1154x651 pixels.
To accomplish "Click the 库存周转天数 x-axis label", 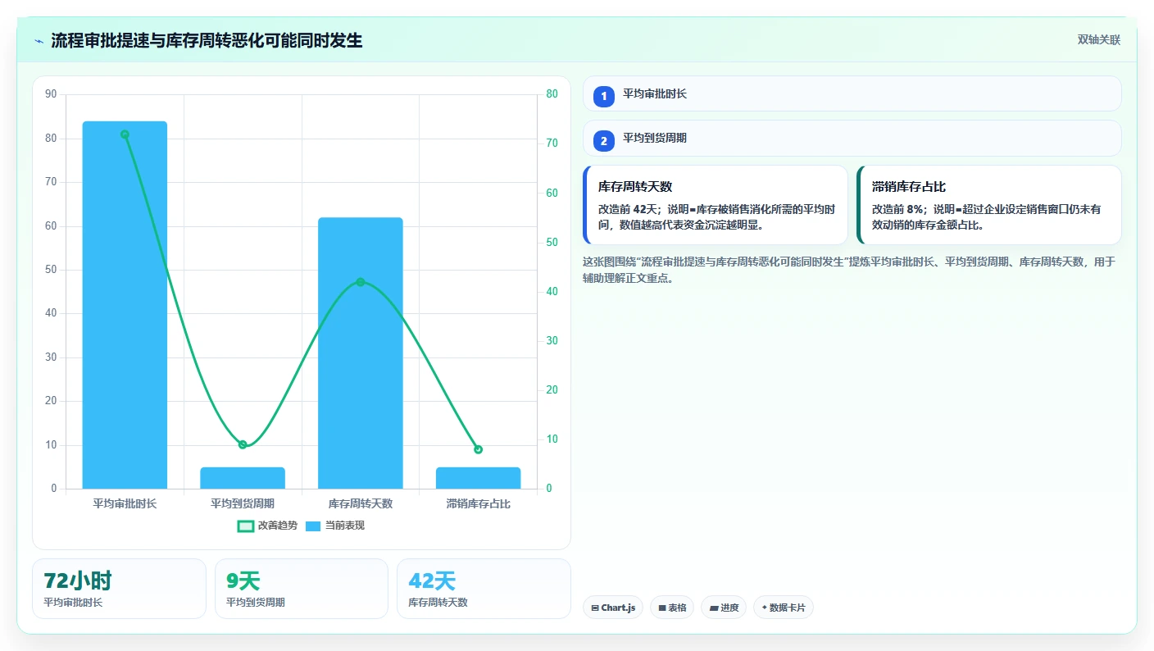I will tap(361, 503).
